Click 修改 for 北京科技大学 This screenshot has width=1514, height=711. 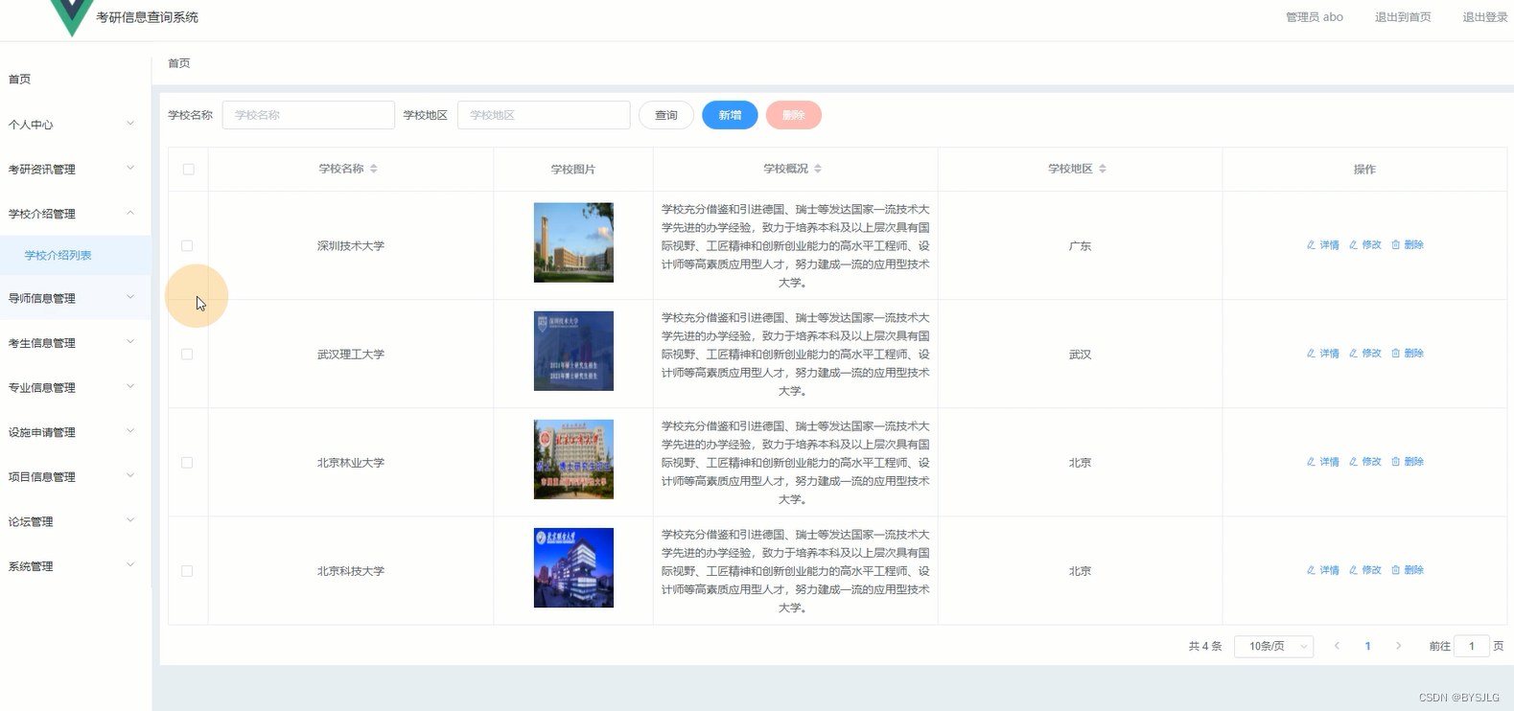tap(1365, 570)
